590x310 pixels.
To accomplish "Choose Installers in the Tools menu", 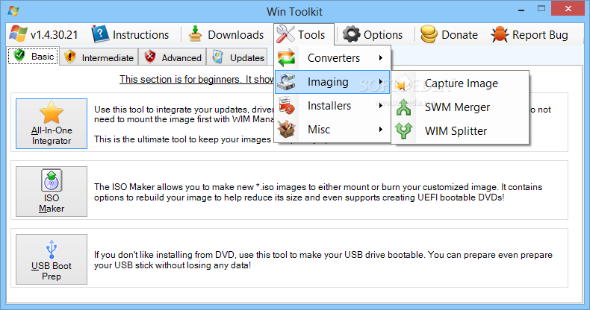I will tap(332, 106).
